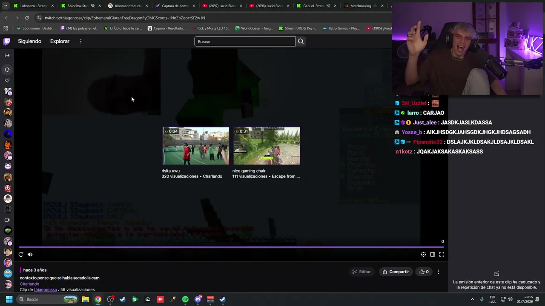This screenshot has height=306, width=545.
Task: Expand the collapsed channel sidebar
Action: [7, 55]
